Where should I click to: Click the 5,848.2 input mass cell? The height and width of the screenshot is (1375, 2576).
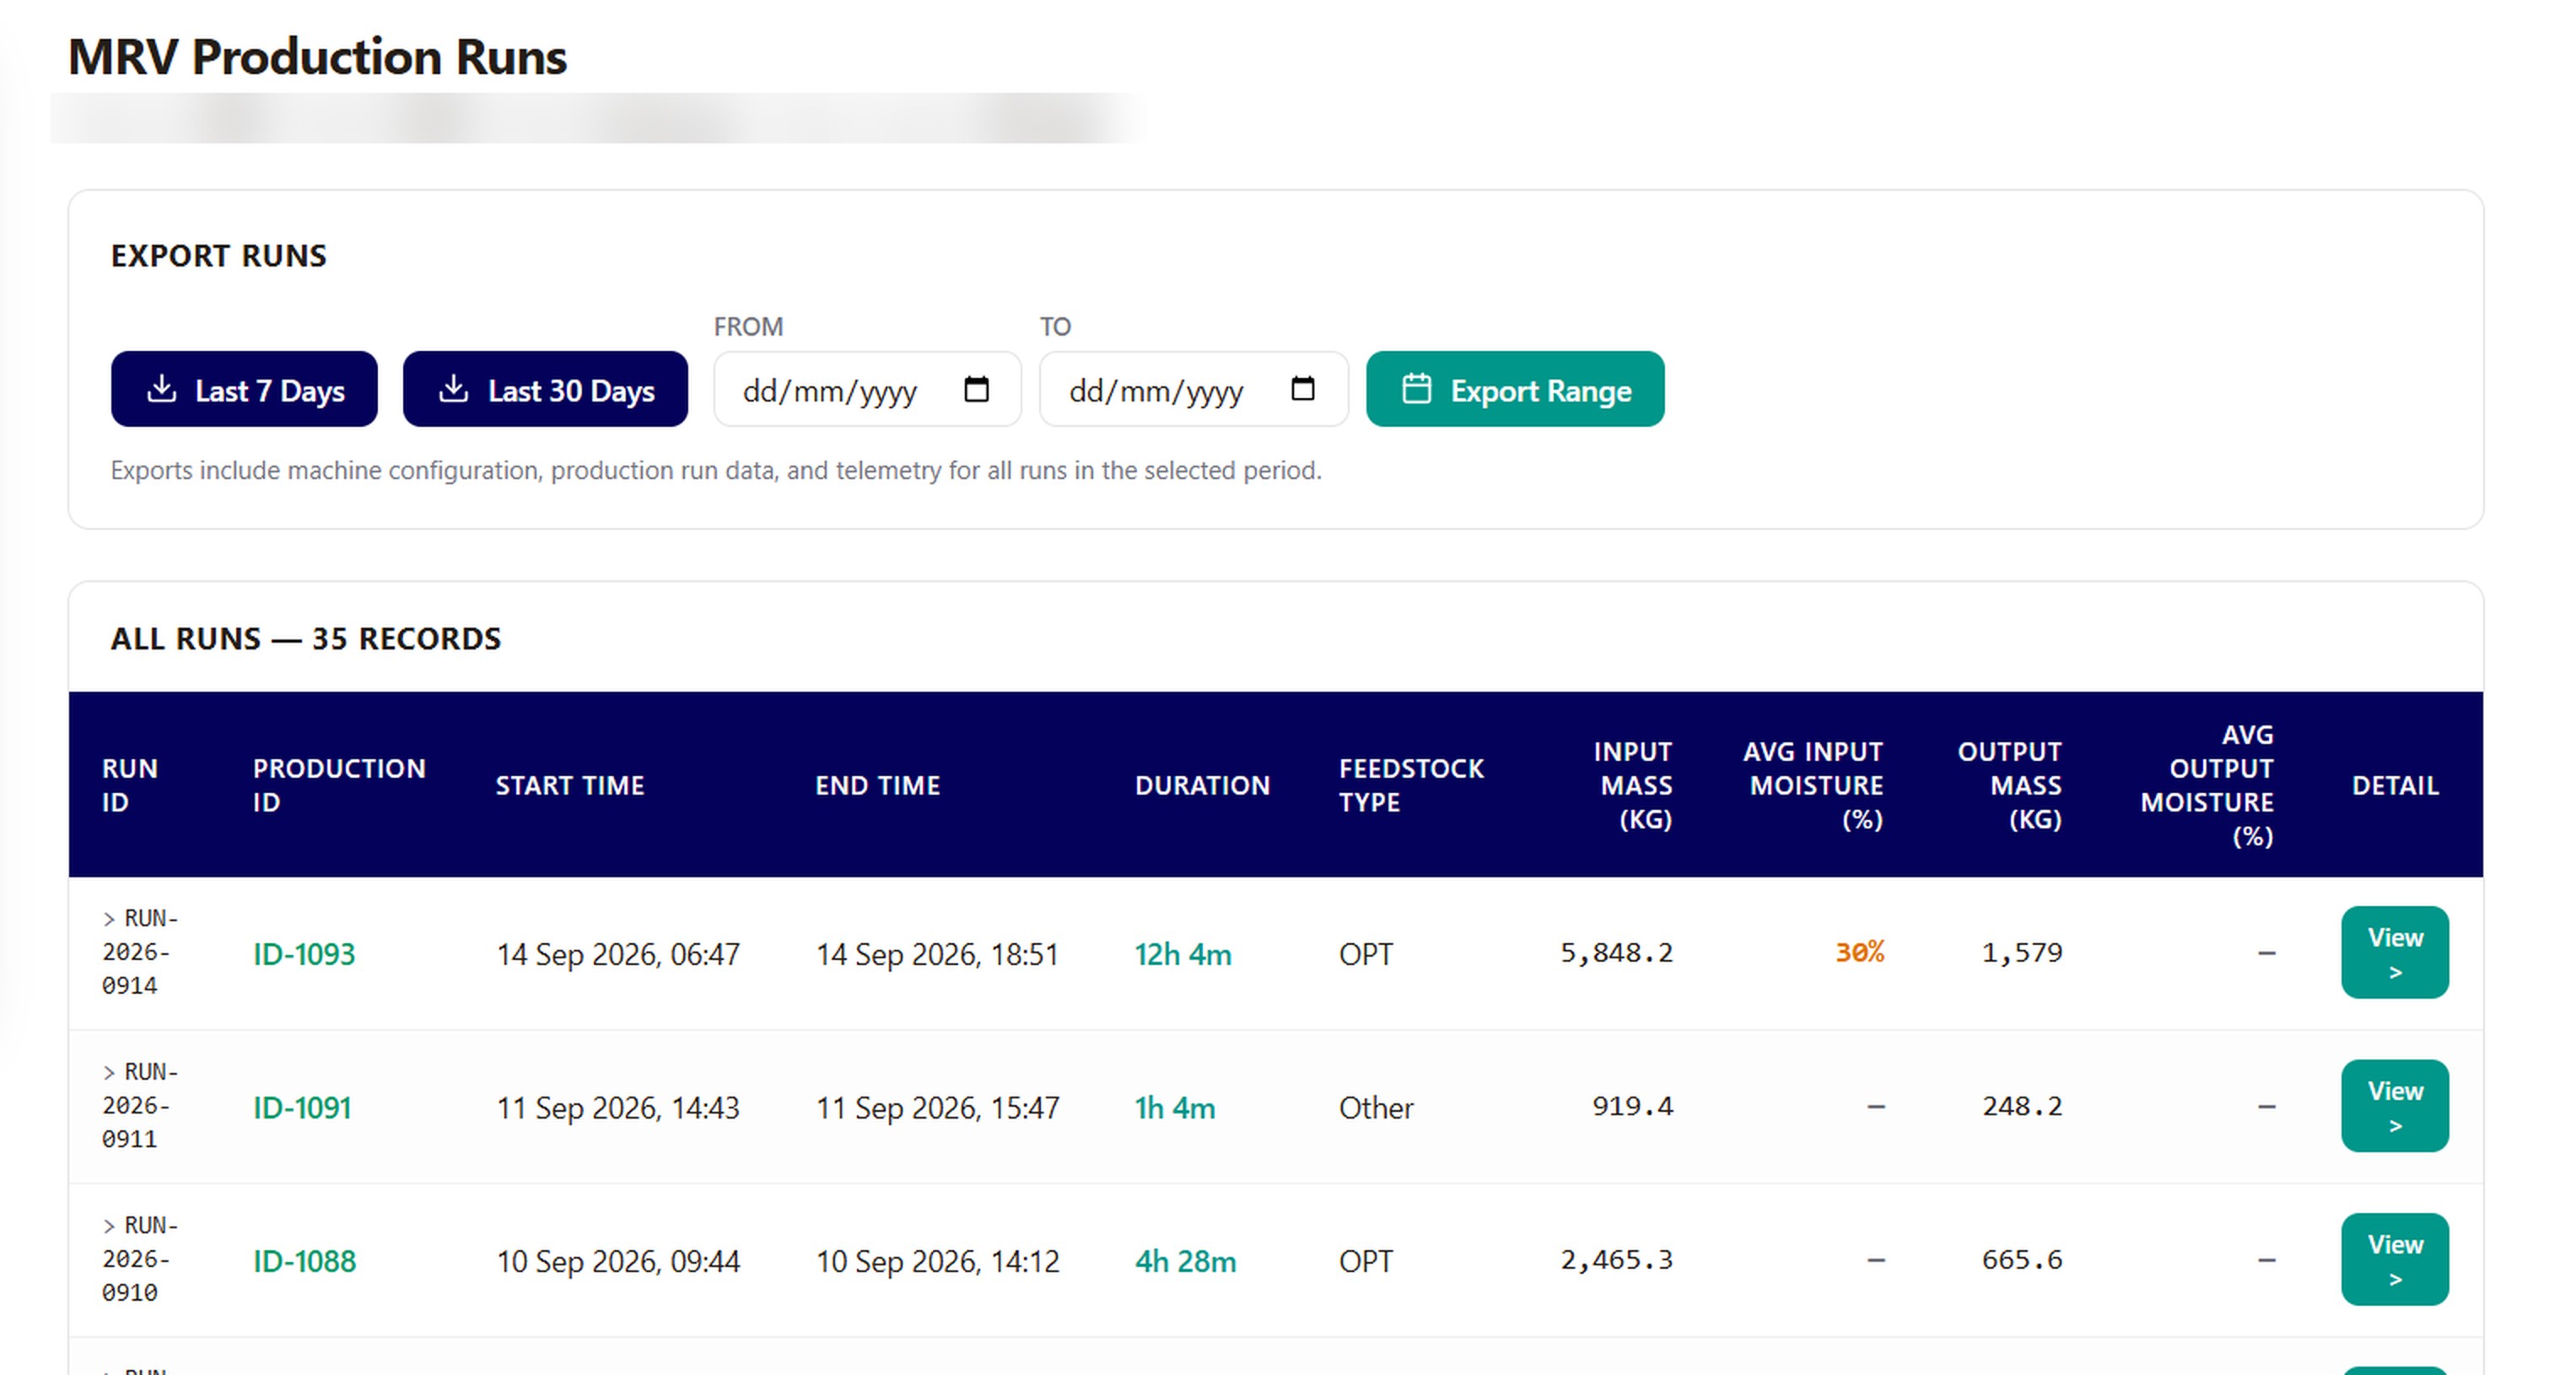(1616, 953)
